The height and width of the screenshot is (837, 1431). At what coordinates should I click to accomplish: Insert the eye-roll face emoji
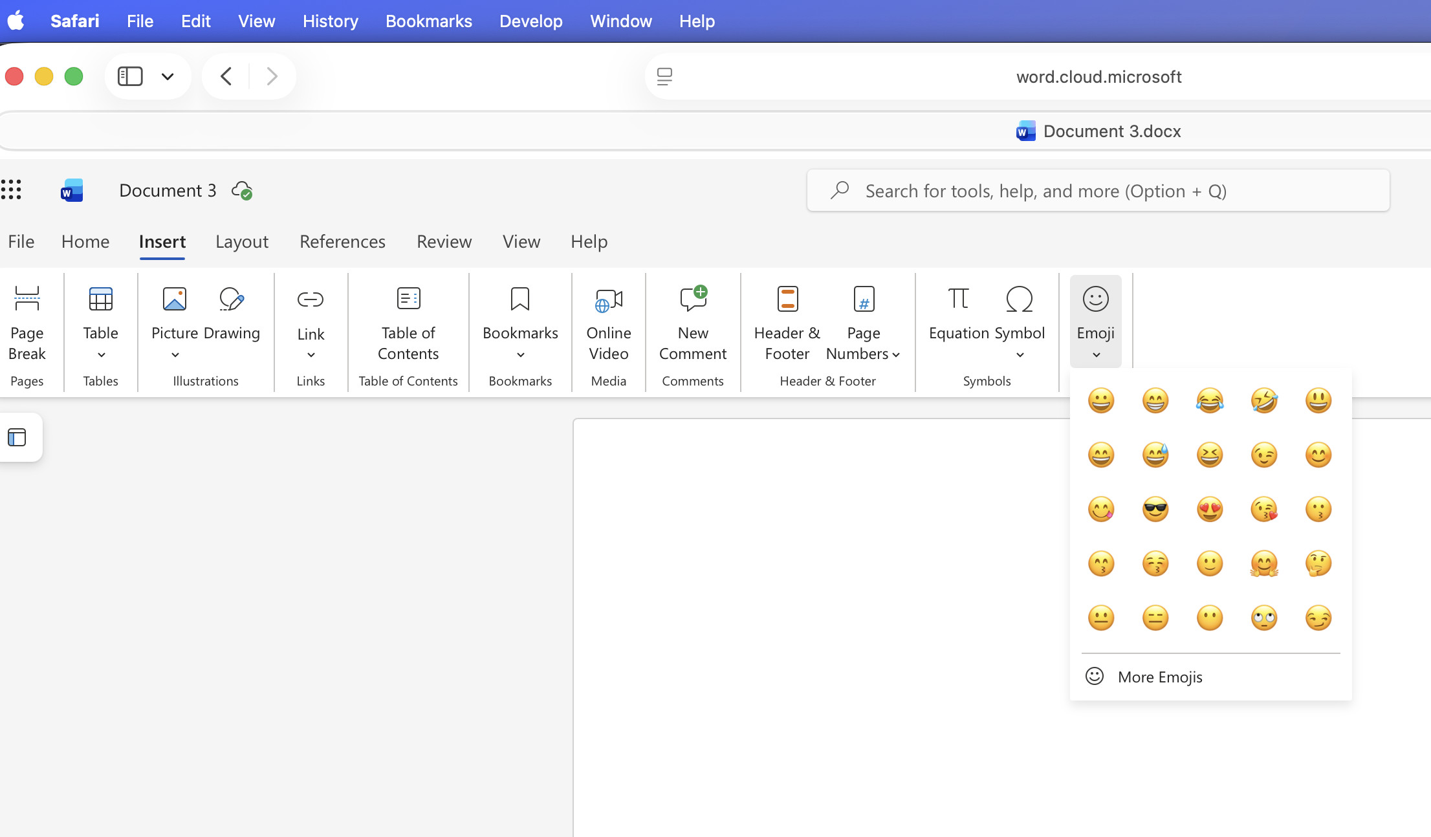click(1264, 618)
